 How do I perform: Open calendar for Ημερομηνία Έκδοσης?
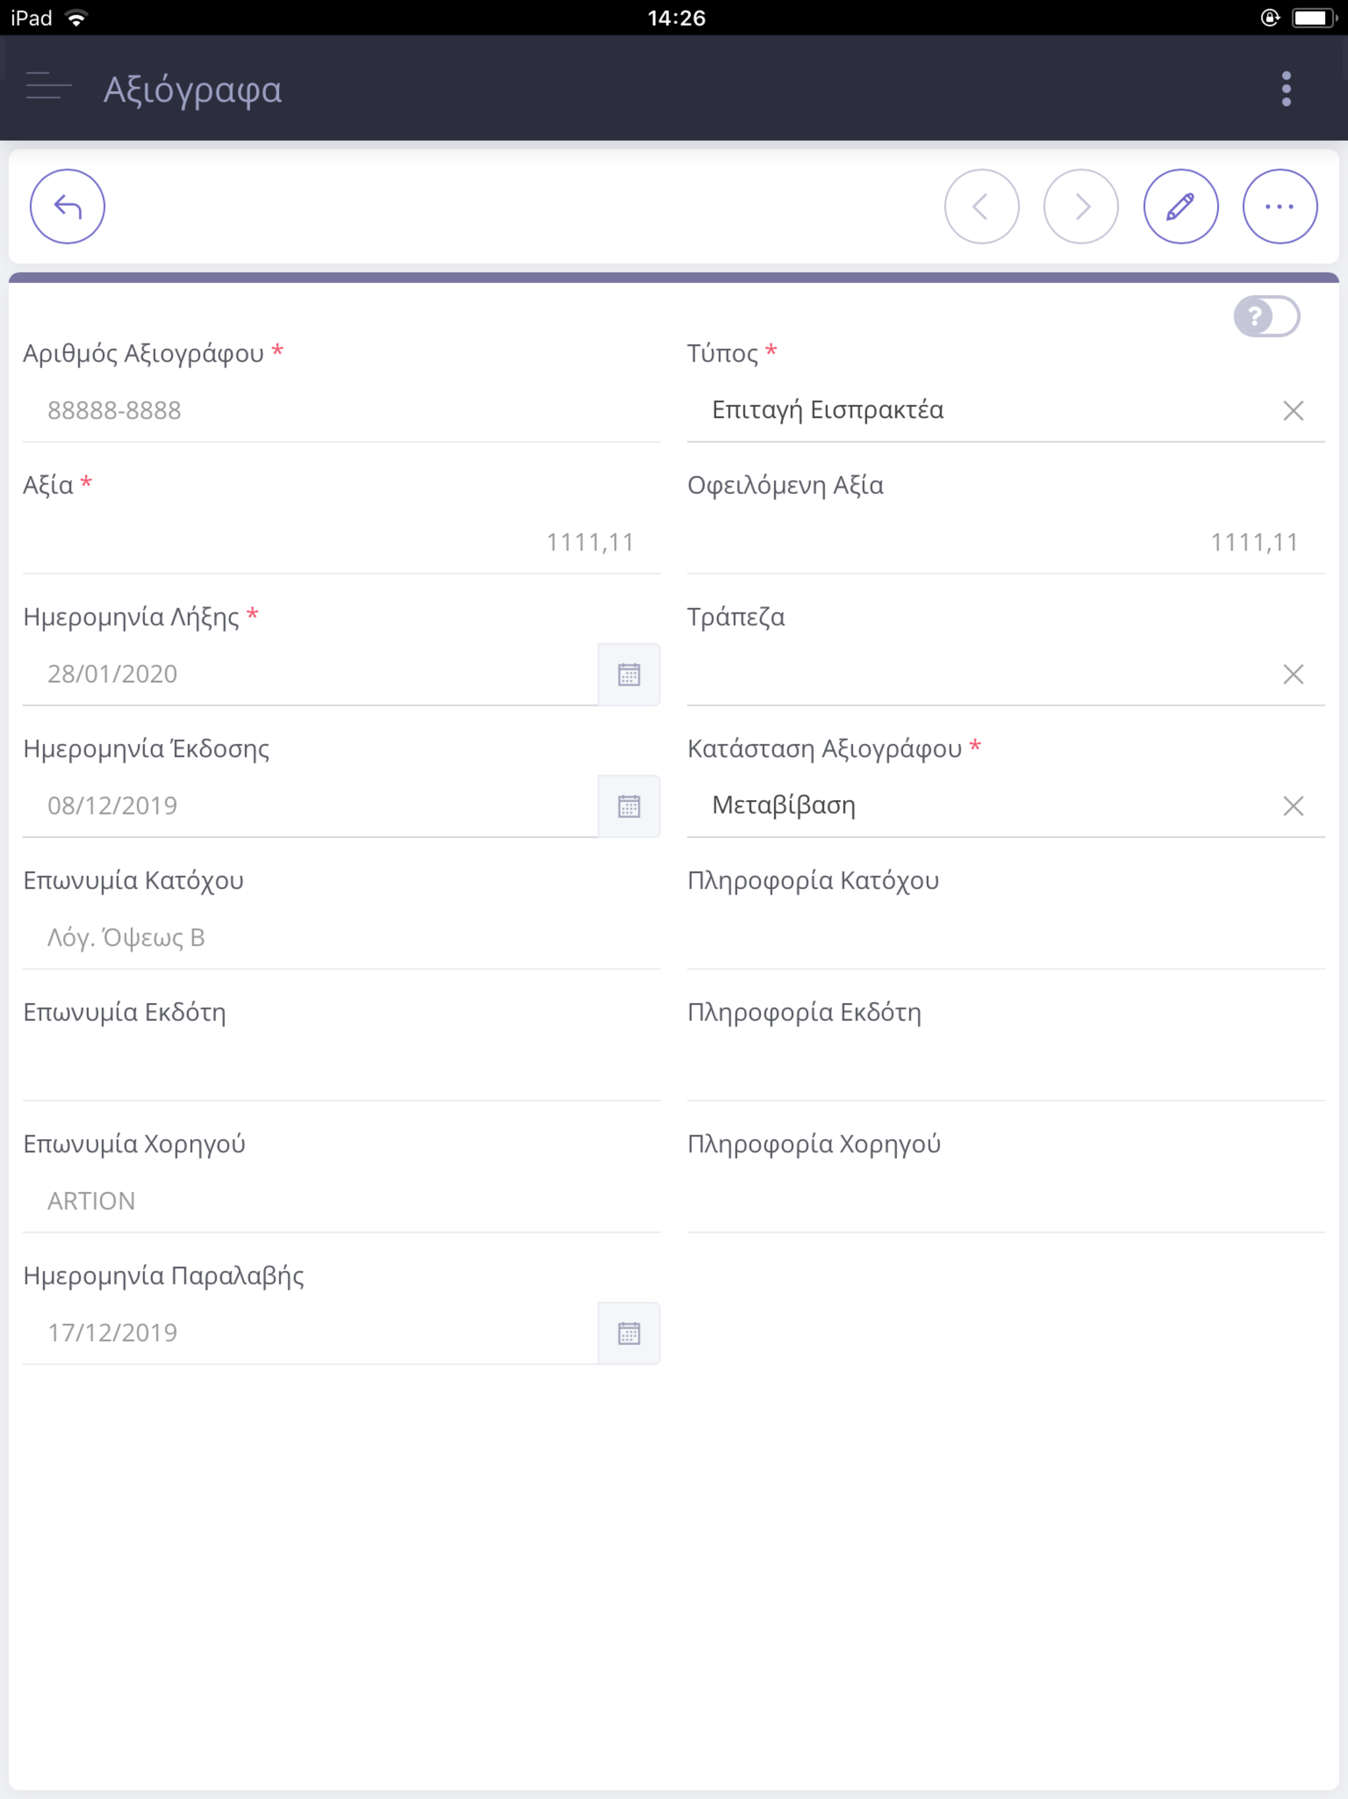pos(629,806)
